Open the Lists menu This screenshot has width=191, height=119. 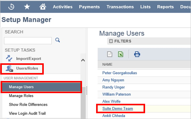coord(145,7)
